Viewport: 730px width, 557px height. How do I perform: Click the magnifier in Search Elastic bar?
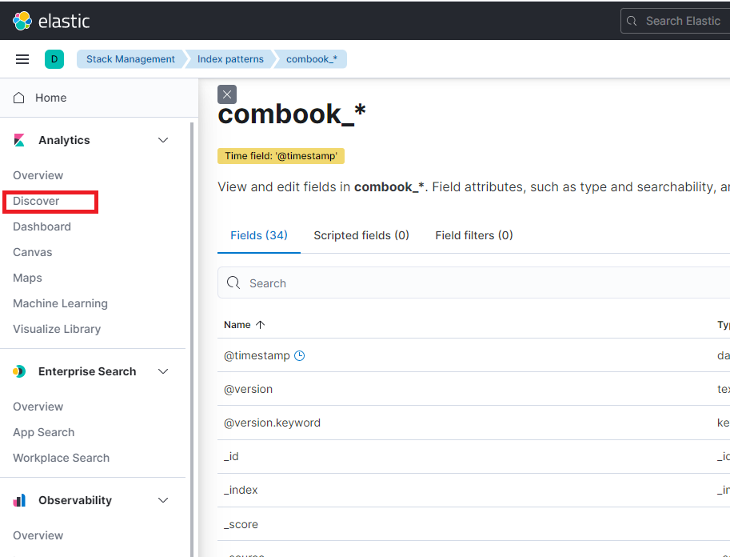[x=632, y=21]
